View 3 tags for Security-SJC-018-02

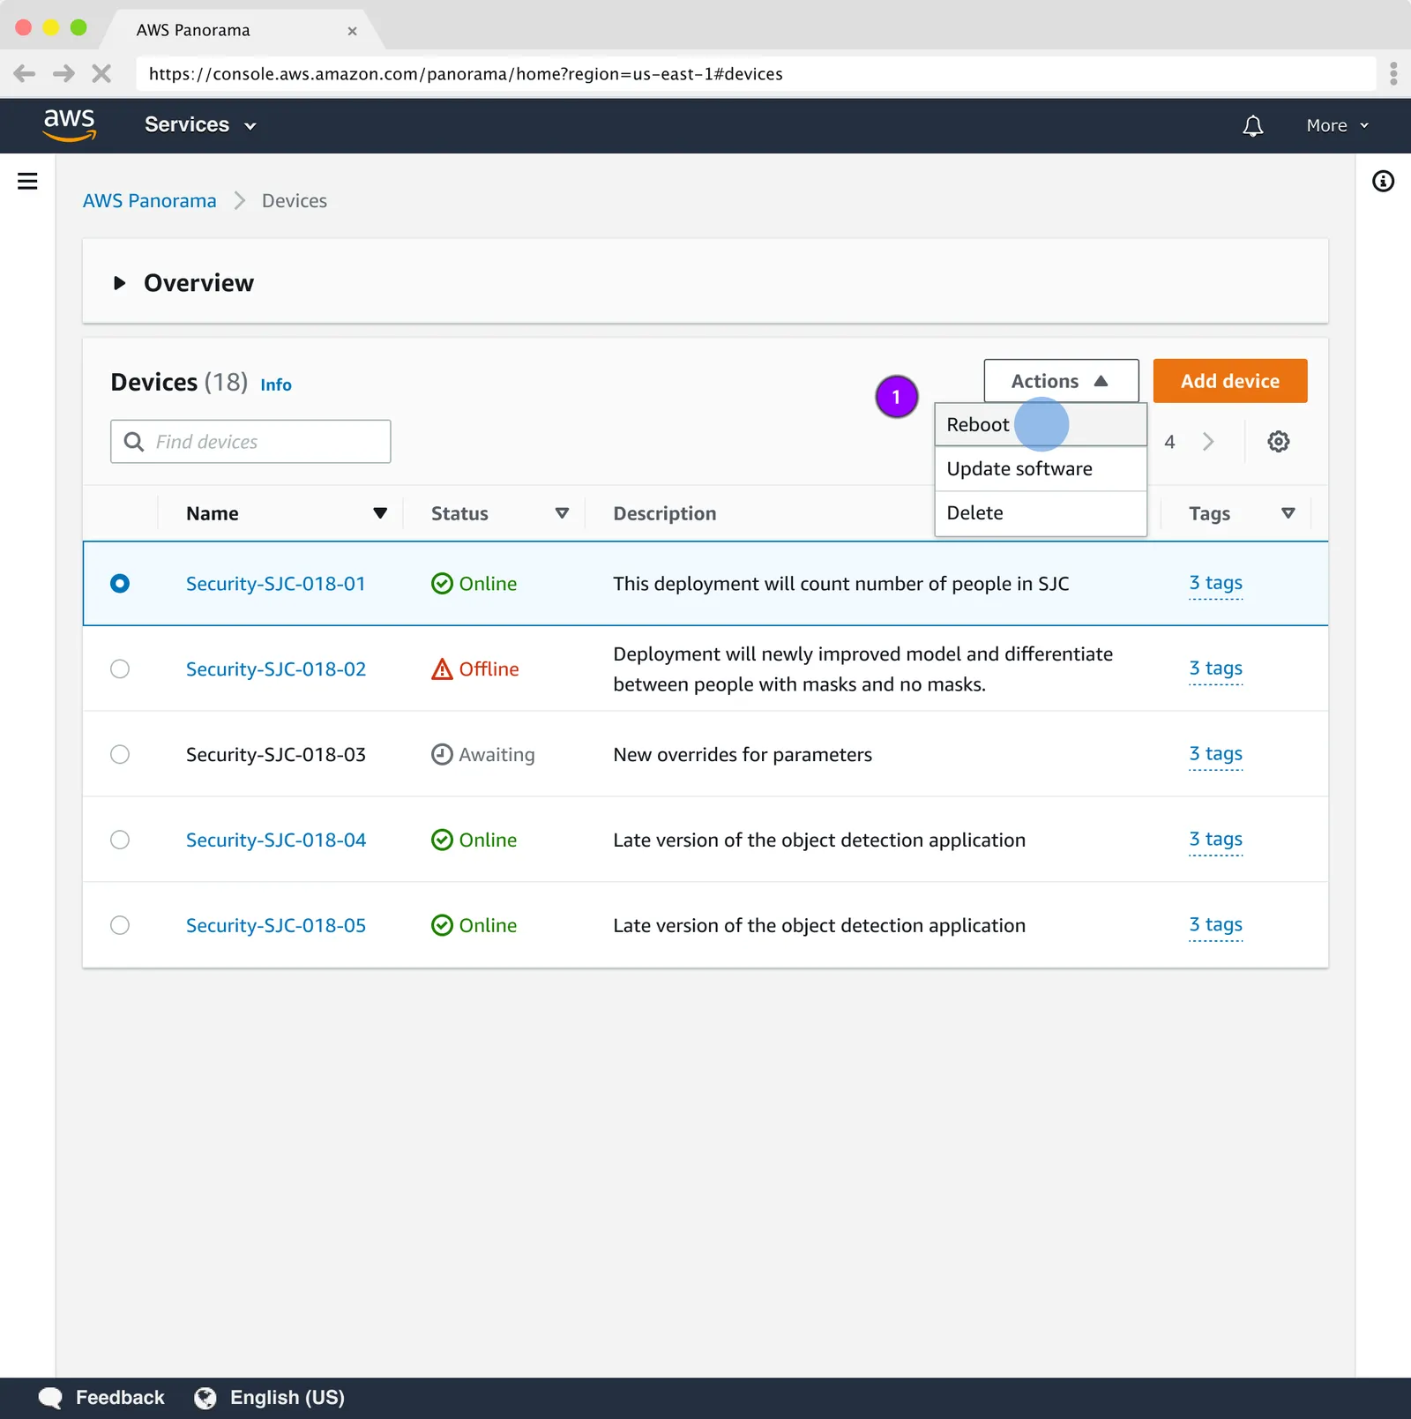click(x=1215, y=668)
